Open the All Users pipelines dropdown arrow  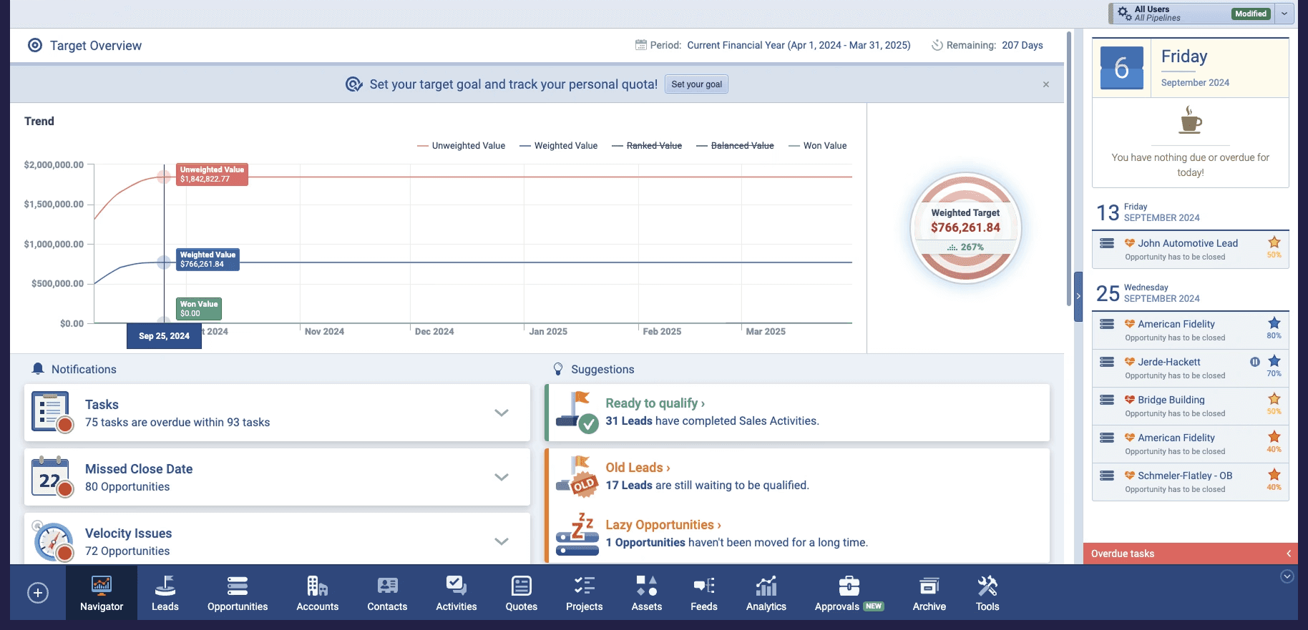1284,13
